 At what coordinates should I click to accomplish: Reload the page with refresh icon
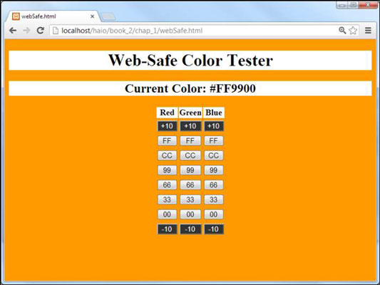coord(40,31)
